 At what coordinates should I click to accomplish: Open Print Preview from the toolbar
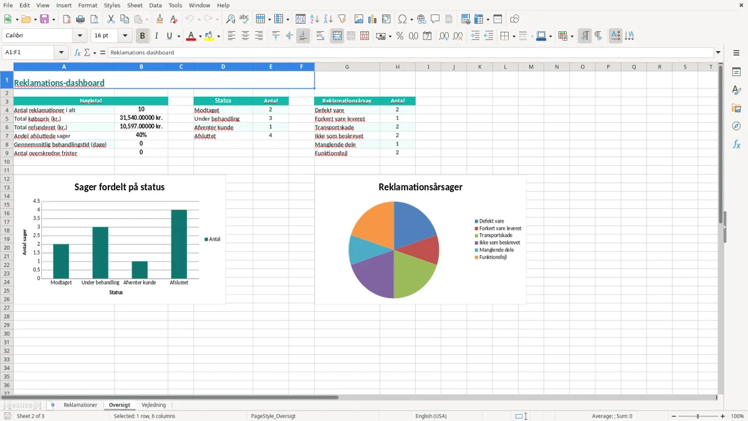pyautogui.click(x=94, y=19)
